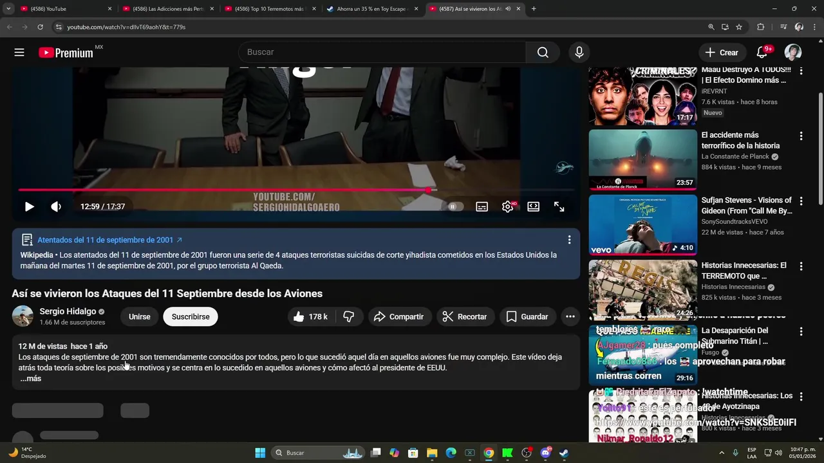Image resolution: width=824 pixels, height=463 pixels.
Task: Open Sergio Hidalgo channel avatar
Action: 23,316
